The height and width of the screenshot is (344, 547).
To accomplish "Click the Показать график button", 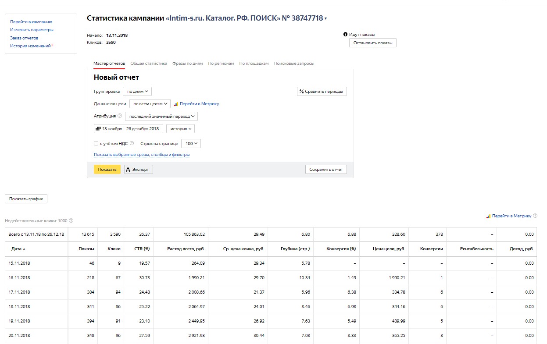I will click(x=26, y=199).
